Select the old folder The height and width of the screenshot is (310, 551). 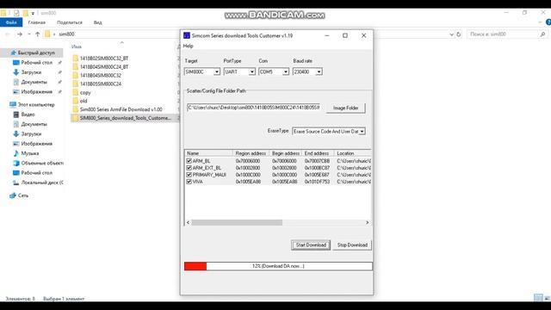(84, 101)
